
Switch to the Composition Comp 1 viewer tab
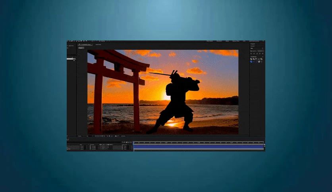85,44
